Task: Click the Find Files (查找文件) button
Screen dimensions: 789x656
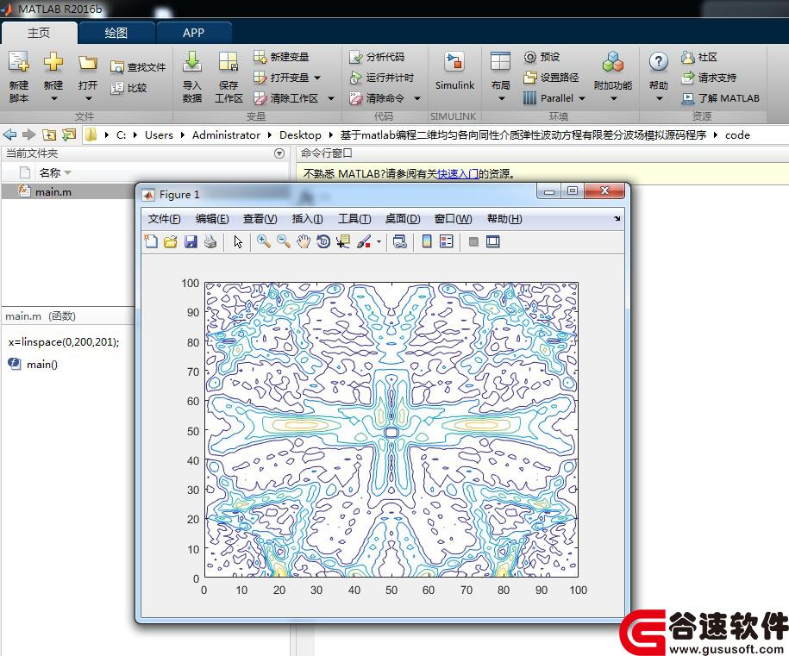Action: (x=138, y=67)
